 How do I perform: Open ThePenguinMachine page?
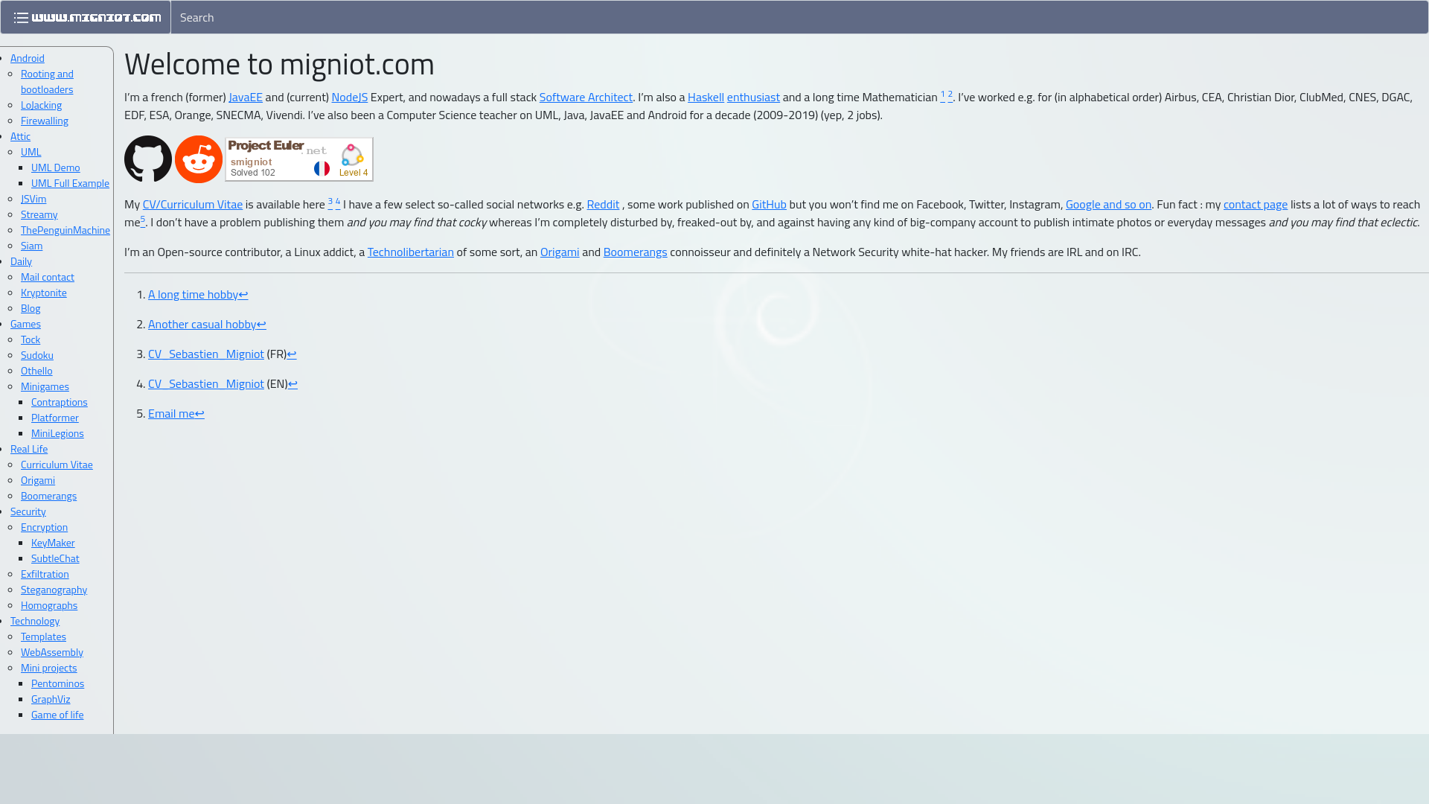click(65, 230)
